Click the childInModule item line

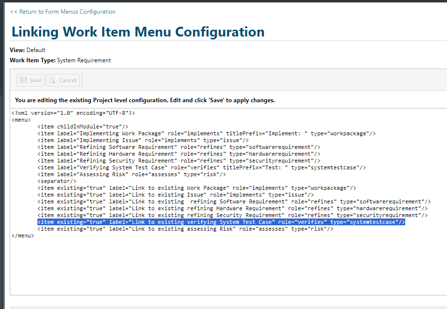coord(83,127)
